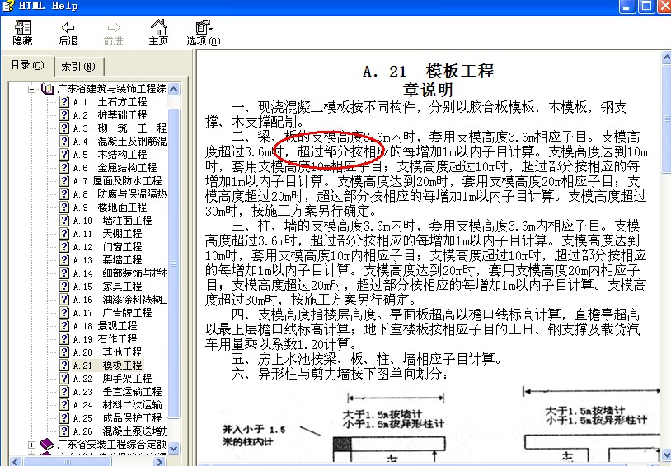Open topic A.7 屋面及防水工程

(x=117, y=181)
